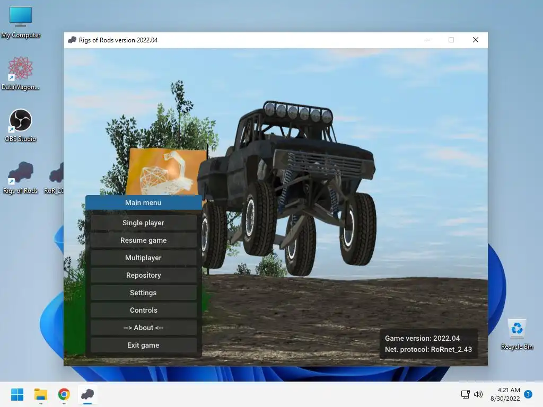Close the Rigs of Rods window

click(476, 40)
